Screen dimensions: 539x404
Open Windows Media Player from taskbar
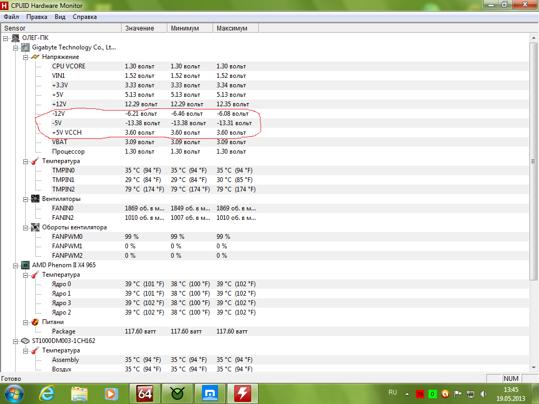pos(112,393)
